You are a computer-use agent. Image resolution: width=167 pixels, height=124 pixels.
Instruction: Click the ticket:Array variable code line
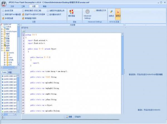coord(49,71)
